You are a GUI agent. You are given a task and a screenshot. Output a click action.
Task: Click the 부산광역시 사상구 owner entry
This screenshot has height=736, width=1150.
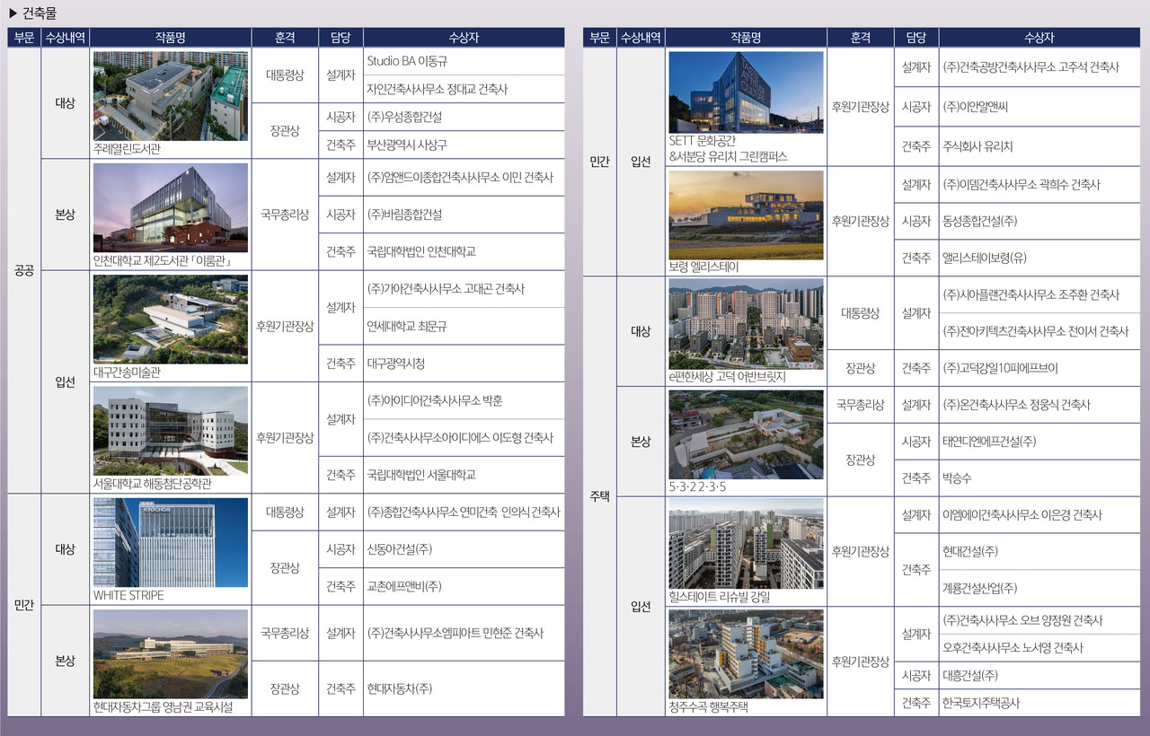[407, 145]
